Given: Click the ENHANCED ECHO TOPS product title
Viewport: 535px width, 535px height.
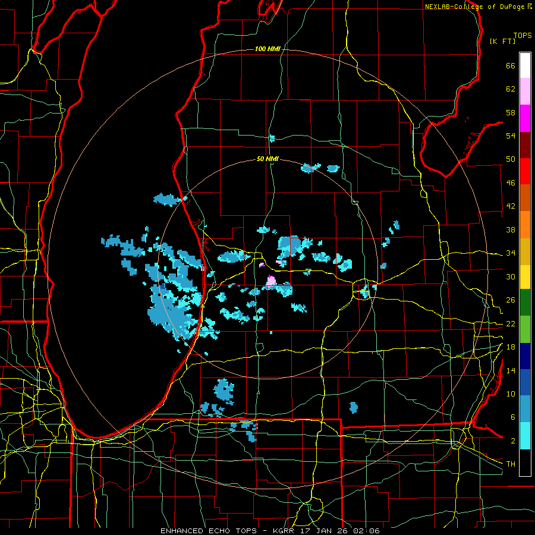Looking at the screenshot, I should [210, 531].
